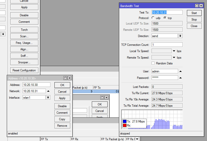Expand Local Tx Speed arrow
207x141 pixels.
click(174, 51)
